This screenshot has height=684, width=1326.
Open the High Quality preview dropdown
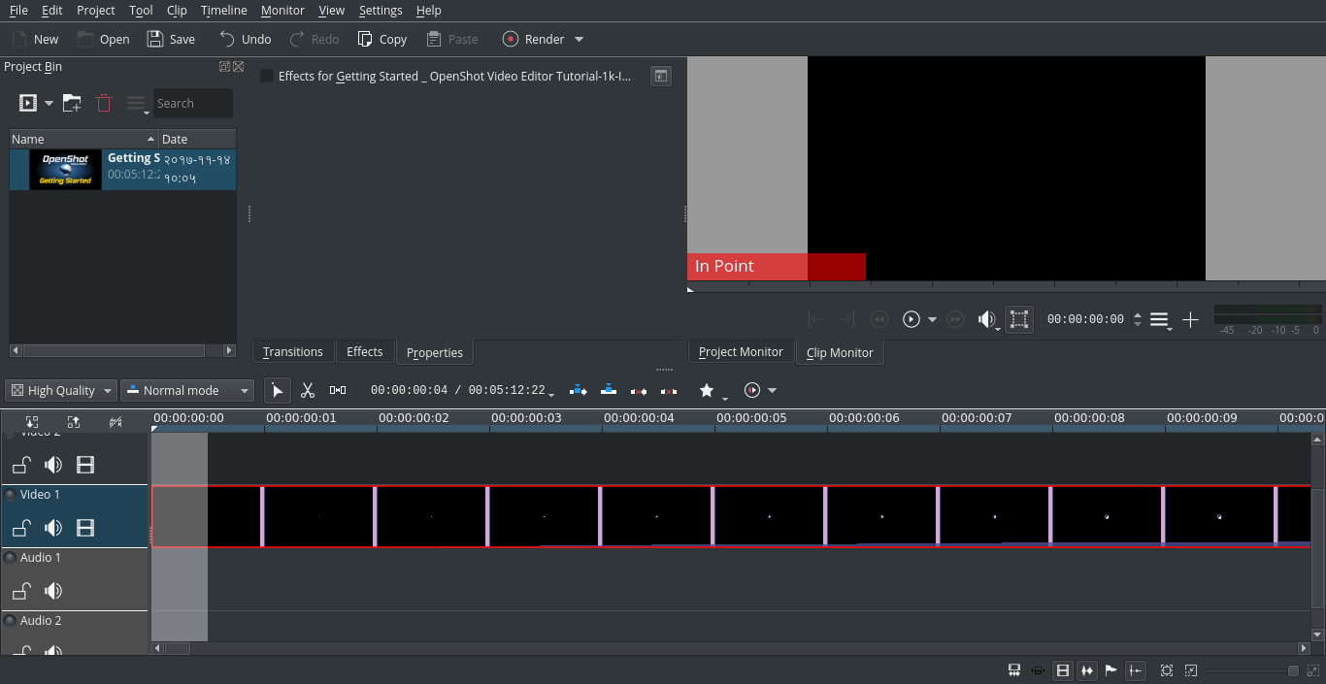click(x=60, y=390)
